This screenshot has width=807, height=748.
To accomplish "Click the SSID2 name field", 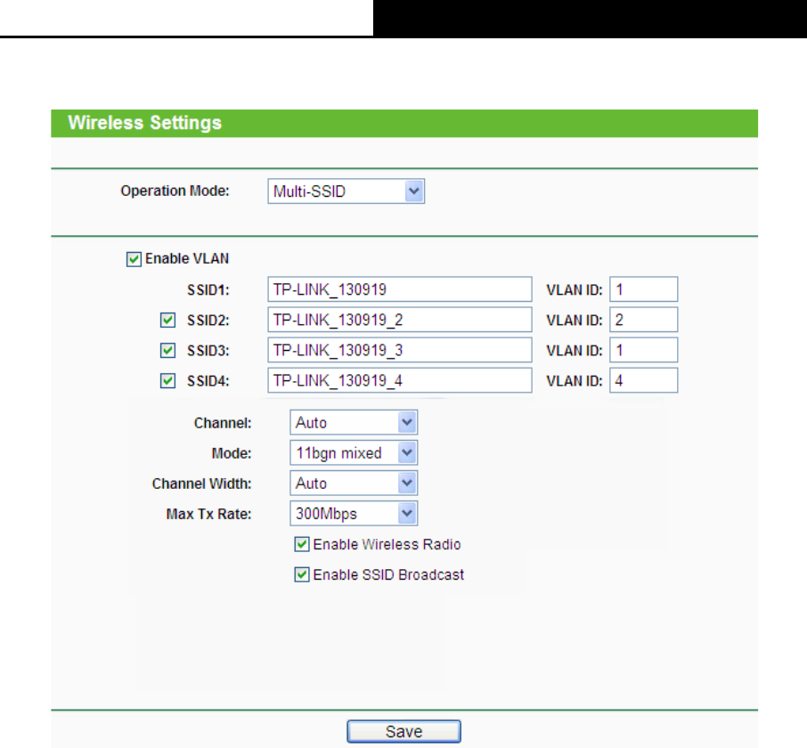I will coord(400,320).
